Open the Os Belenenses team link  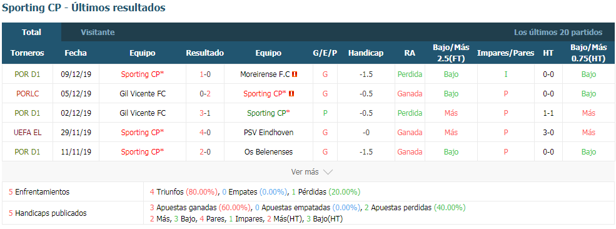pyautogui.click(x=268, y=151)
